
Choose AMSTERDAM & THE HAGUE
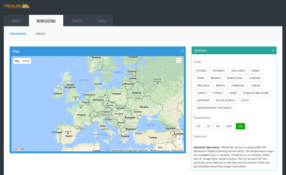click(214, 108)
